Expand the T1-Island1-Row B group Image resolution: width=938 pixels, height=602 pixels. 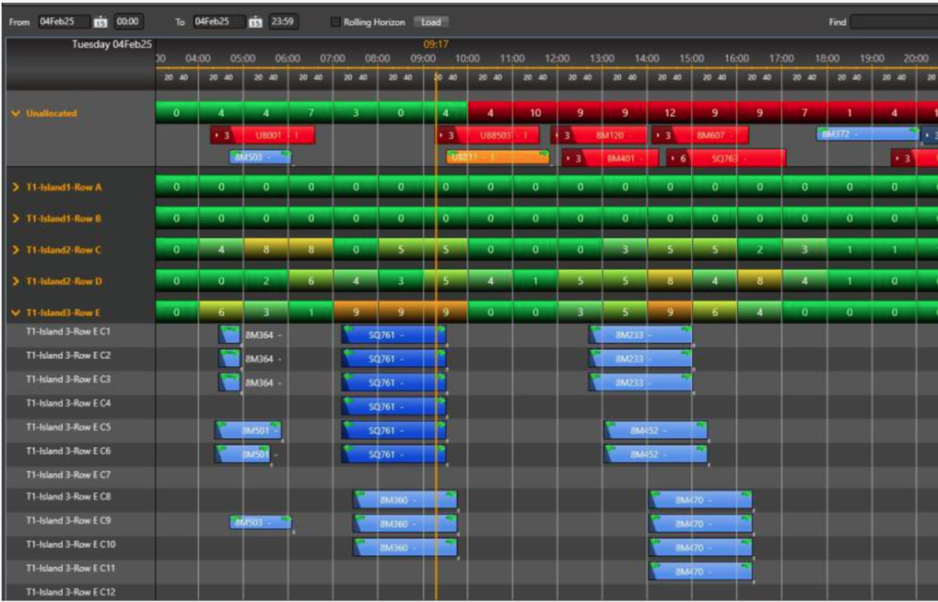point(16,219)
